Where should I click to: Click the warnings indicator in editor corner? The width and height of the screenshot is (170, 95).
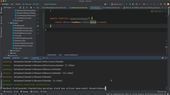pos(152,11)
